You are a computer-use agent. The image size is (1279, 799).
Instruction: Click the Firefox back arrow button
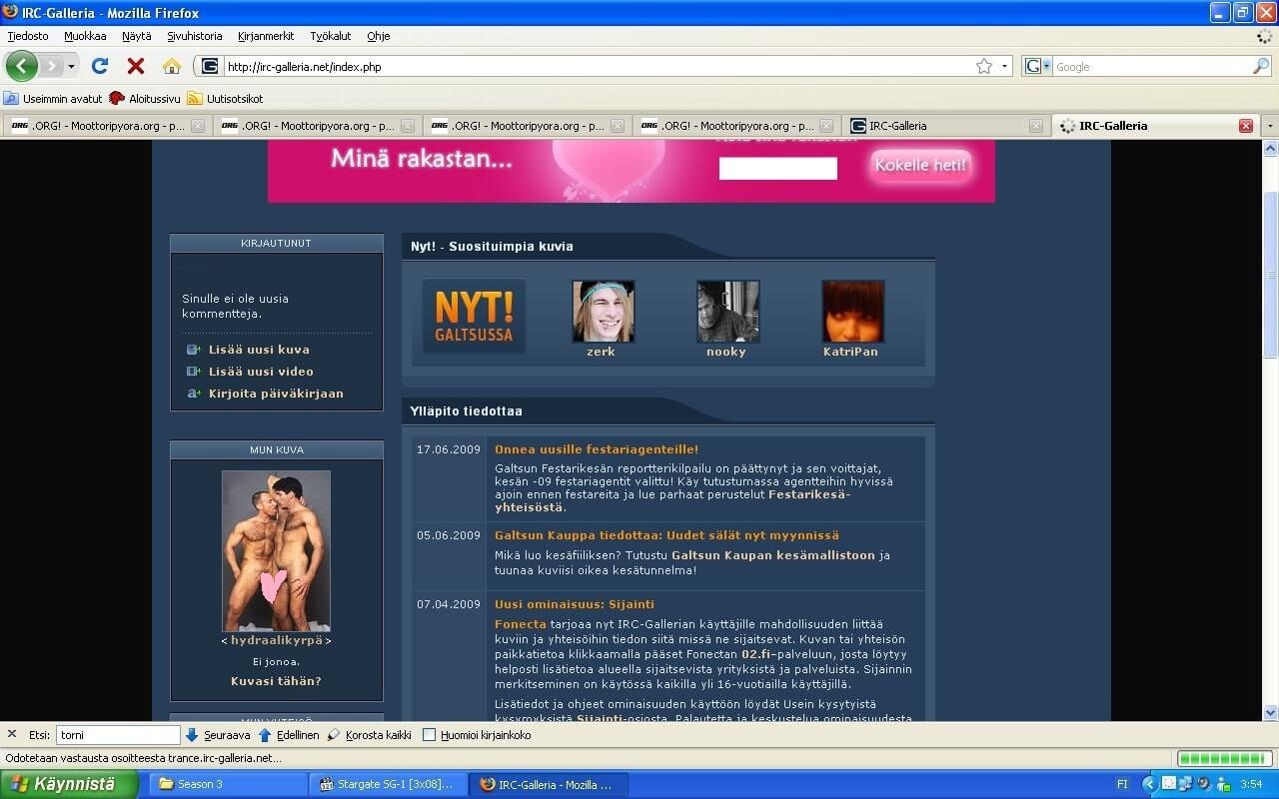click(21, 67)
